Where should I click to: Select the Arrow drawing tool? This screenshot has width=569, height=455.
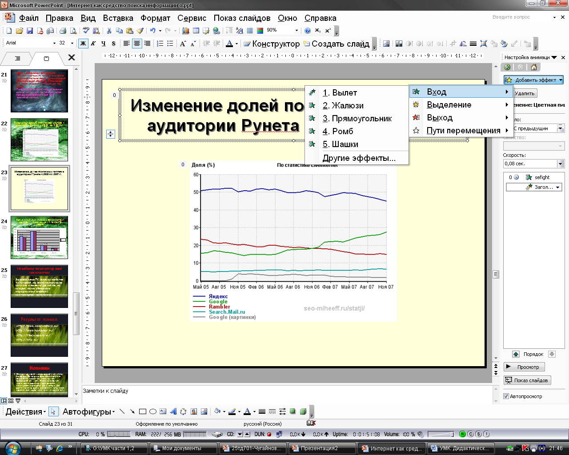pos(132,411)
